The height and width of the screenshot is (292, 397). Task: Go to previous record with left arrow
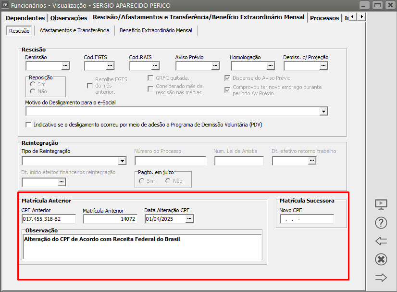click(381, 241)
